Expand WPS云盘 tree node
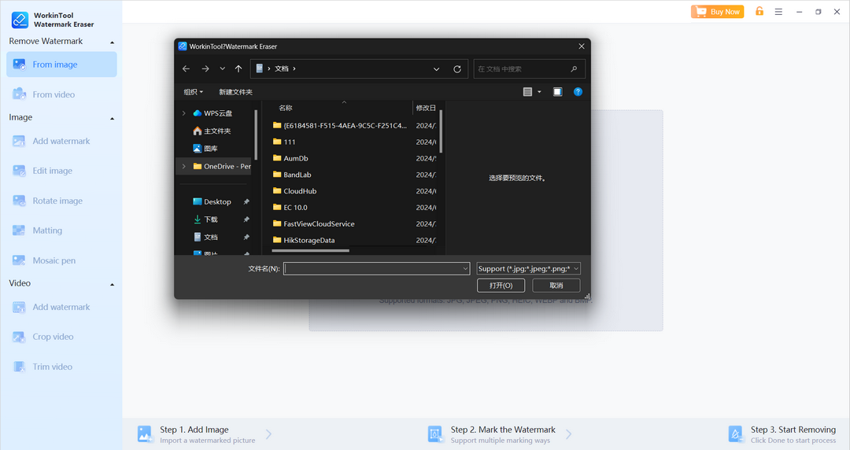The width and height of the screenshot is (850, 450). [183, 113]
